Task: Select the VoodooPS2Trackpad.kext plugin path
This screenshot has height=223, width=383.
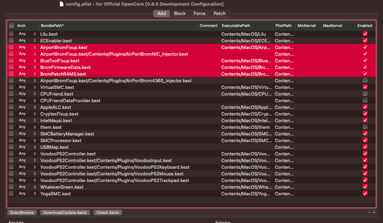Action: click(115, 180)
